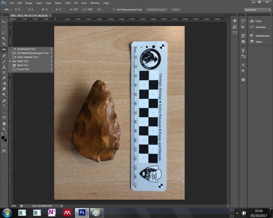The width and height of the screenshot is (273, 218).
Task: Open the Essentials workspace dropdown
Action: [258, 10]
